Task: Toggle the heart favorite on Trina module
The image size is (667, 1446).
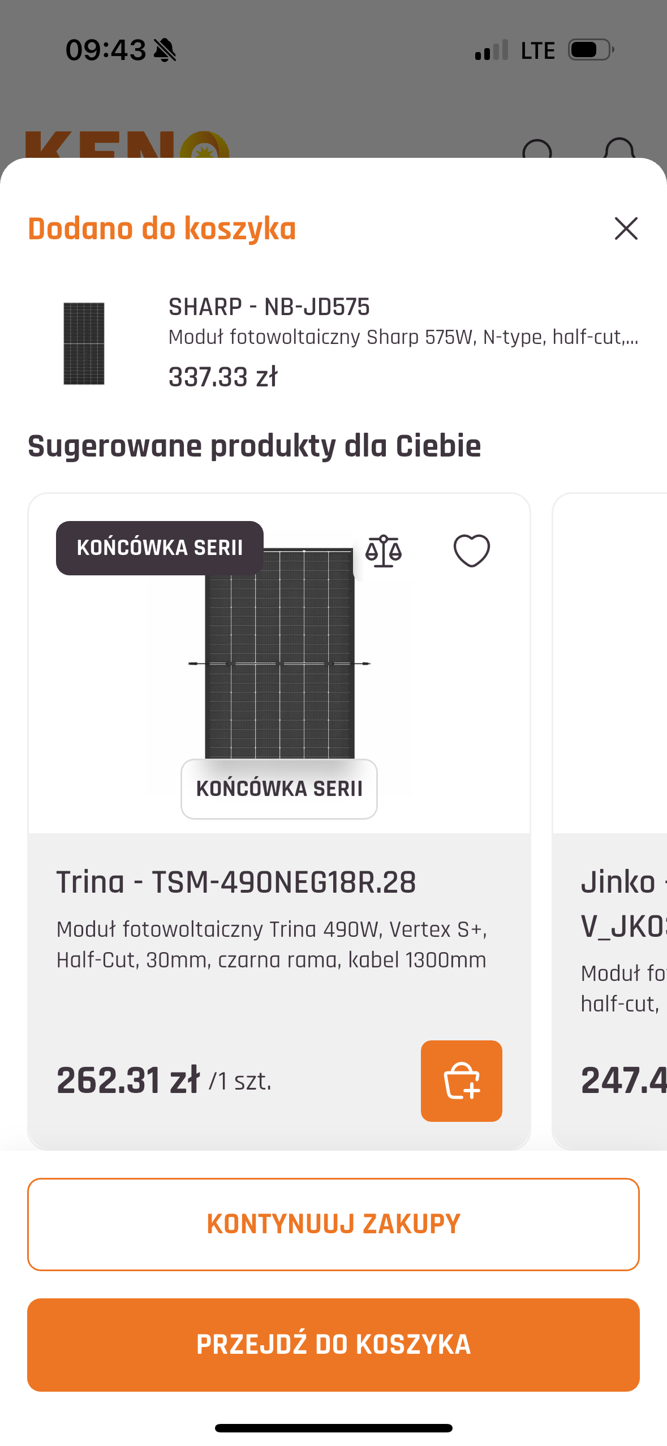Action: [x=471, y=550]
